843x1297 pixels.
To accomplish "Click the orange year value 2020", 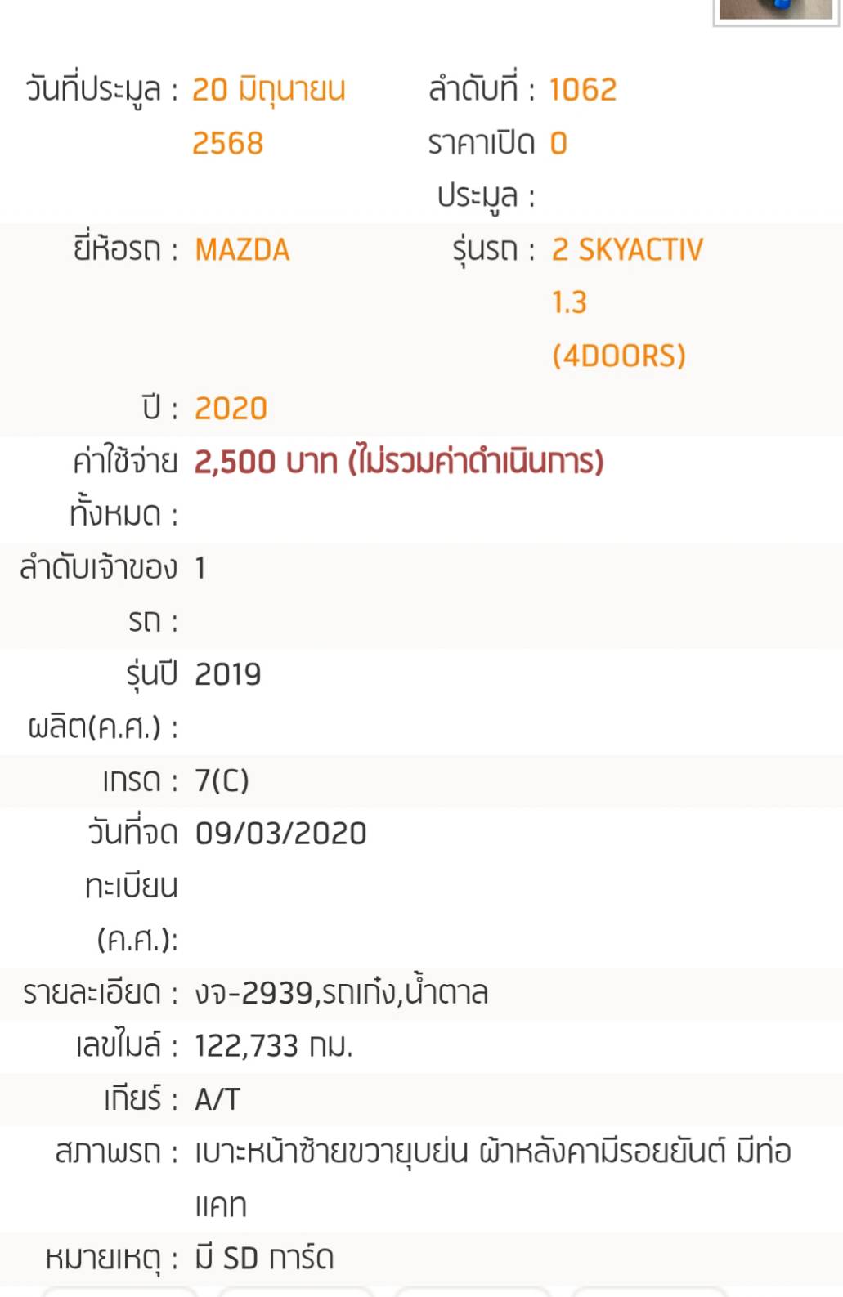I will click(231, 409).
